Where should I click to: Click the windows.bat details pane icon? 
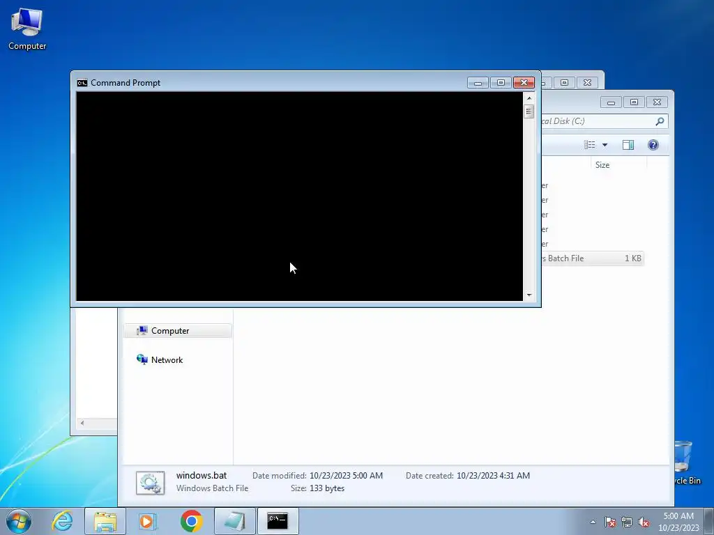point(151,483)
